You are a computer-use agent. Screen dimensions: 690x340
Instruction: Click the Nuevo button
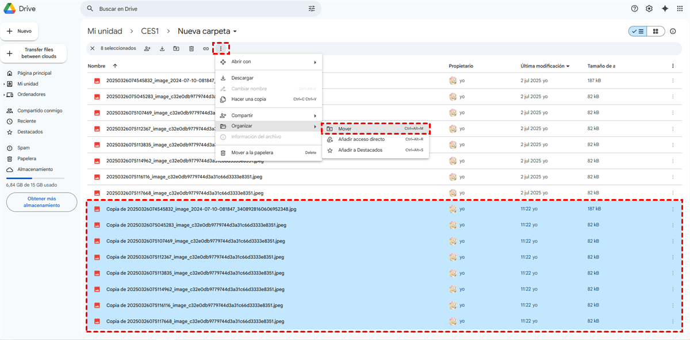[19, 31]
